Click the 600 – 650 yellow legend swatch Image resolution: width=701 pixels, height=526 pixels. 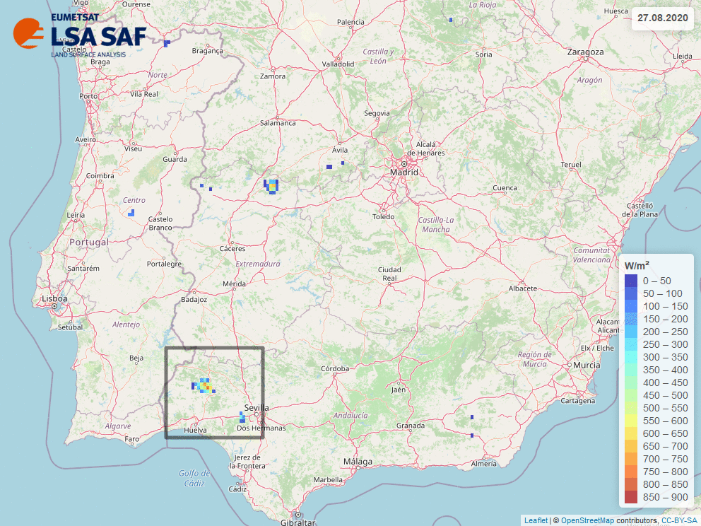click(x=631, y=433)
